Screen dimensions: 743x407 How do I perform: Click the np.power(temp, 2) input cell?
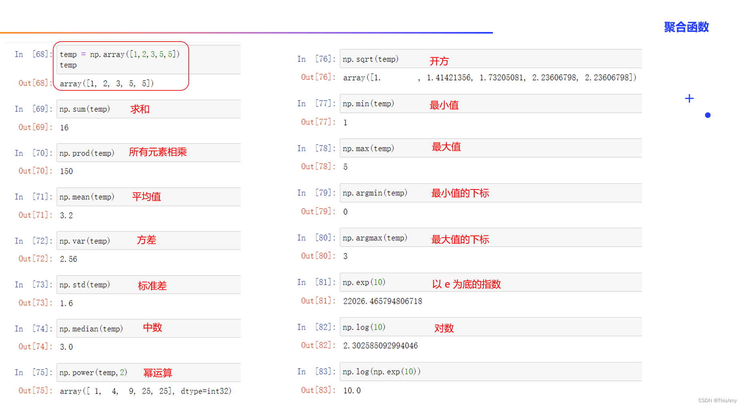(x=149, y=372)
